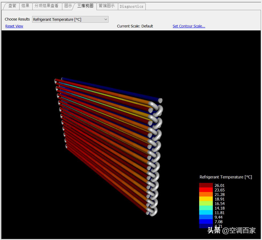Screen dimensions: 262x240
Task: Open the 结果 tab
Action: (x=26, y=6)
